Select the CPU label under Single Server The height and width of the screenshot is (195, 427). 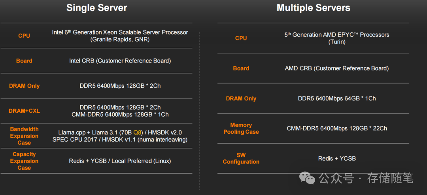[x=24, y=36]
